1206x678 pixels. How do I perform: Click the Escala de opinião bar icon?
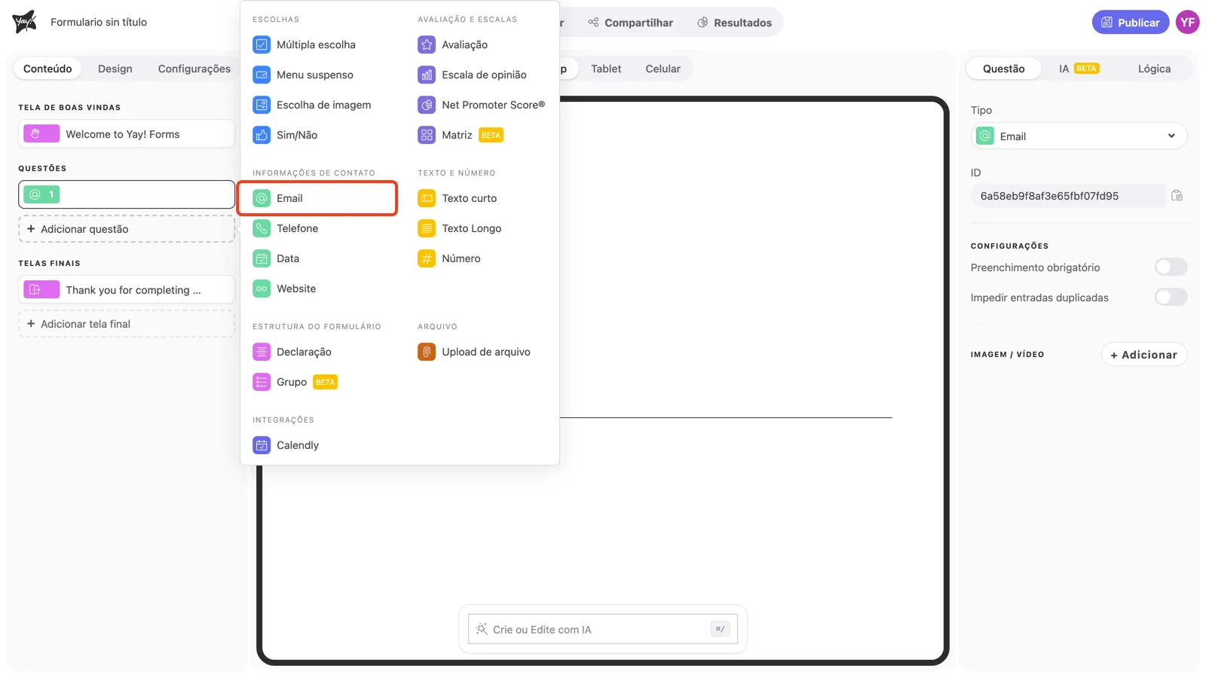click(x=427, y=75)
